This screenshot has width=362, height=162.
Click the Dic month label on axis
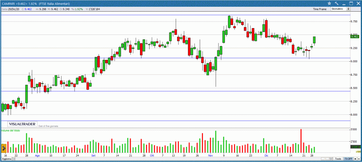266,156
